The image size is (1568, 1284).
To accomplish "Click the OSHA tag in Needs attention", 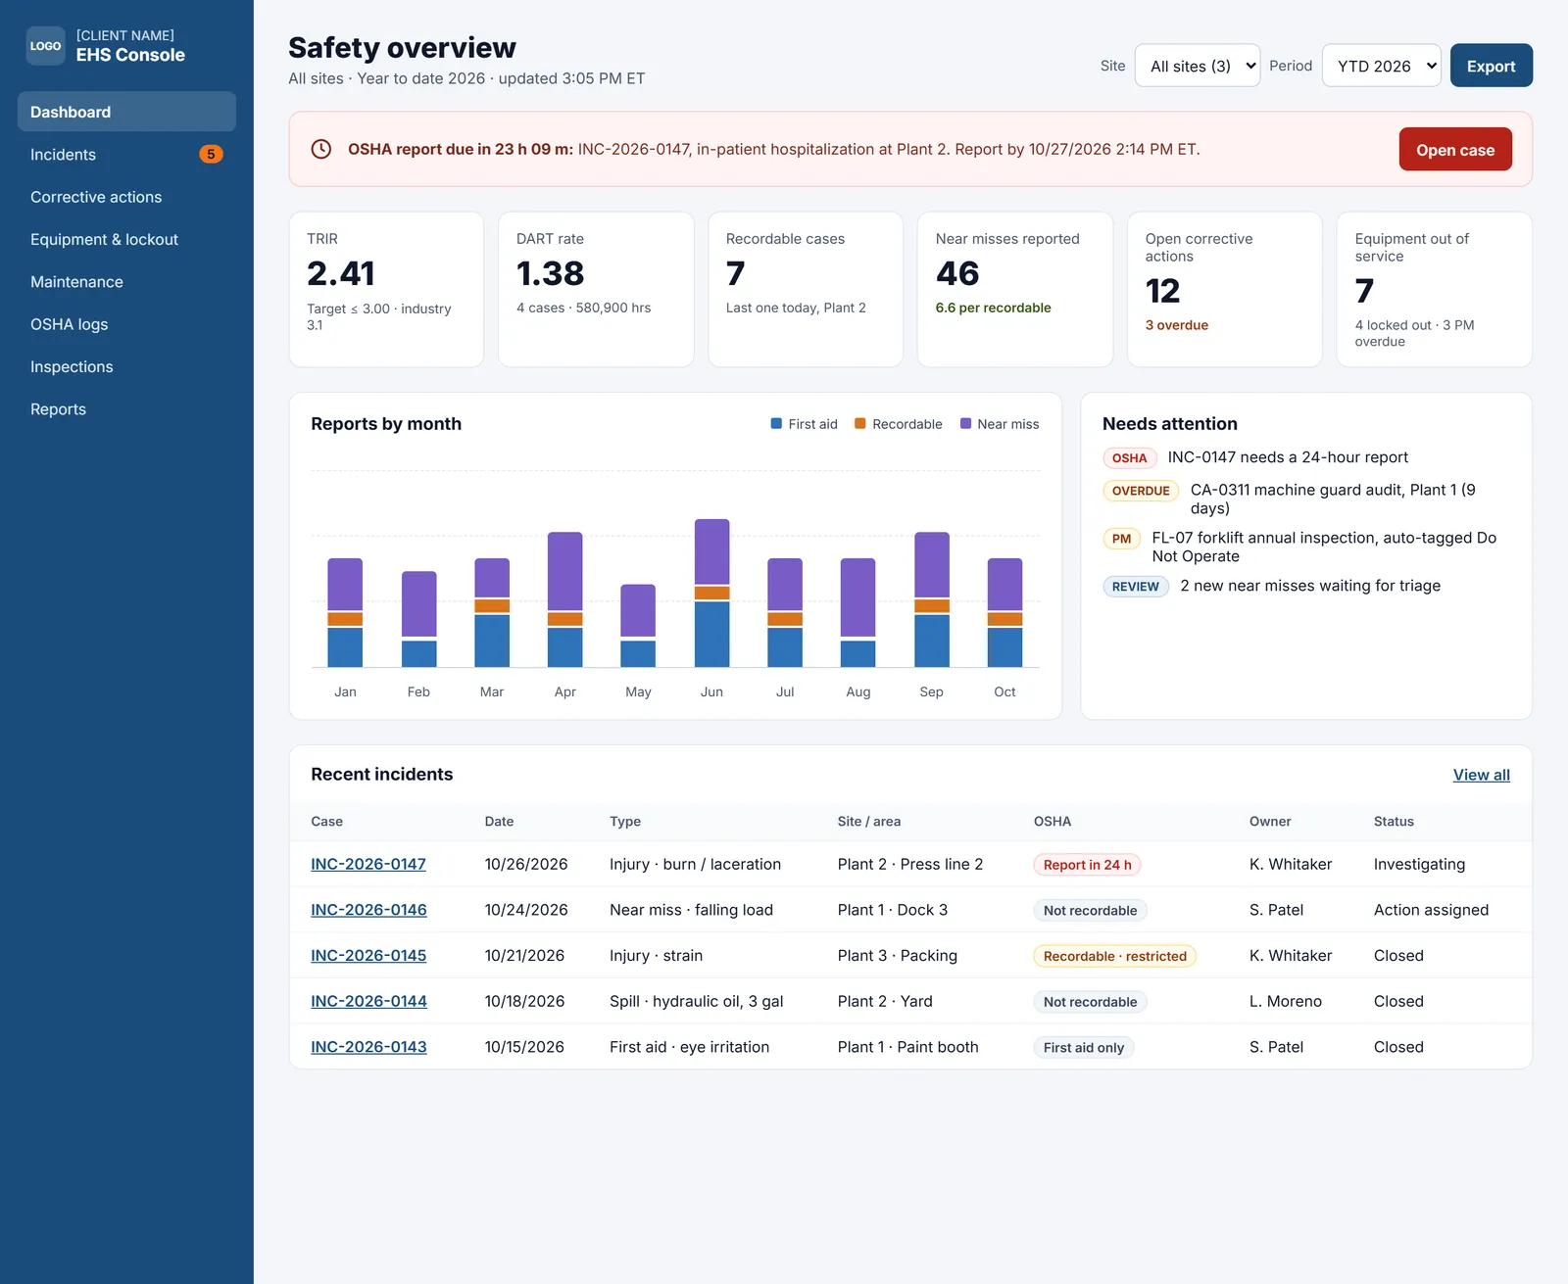I will [1129, 458].
